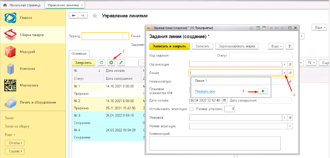Open the period picker ellipsis button
Image resolution: width=330 pixels, height=158 pixels.
126,36
